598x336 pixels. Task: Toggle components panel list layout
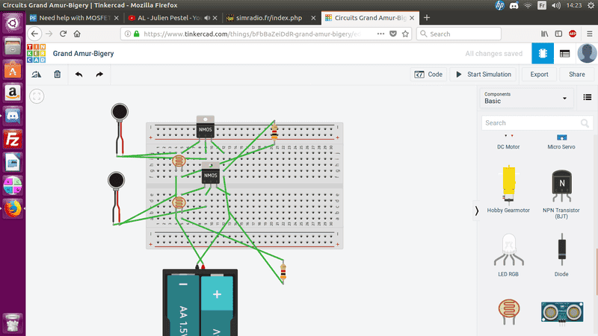[x=588, y=97]
